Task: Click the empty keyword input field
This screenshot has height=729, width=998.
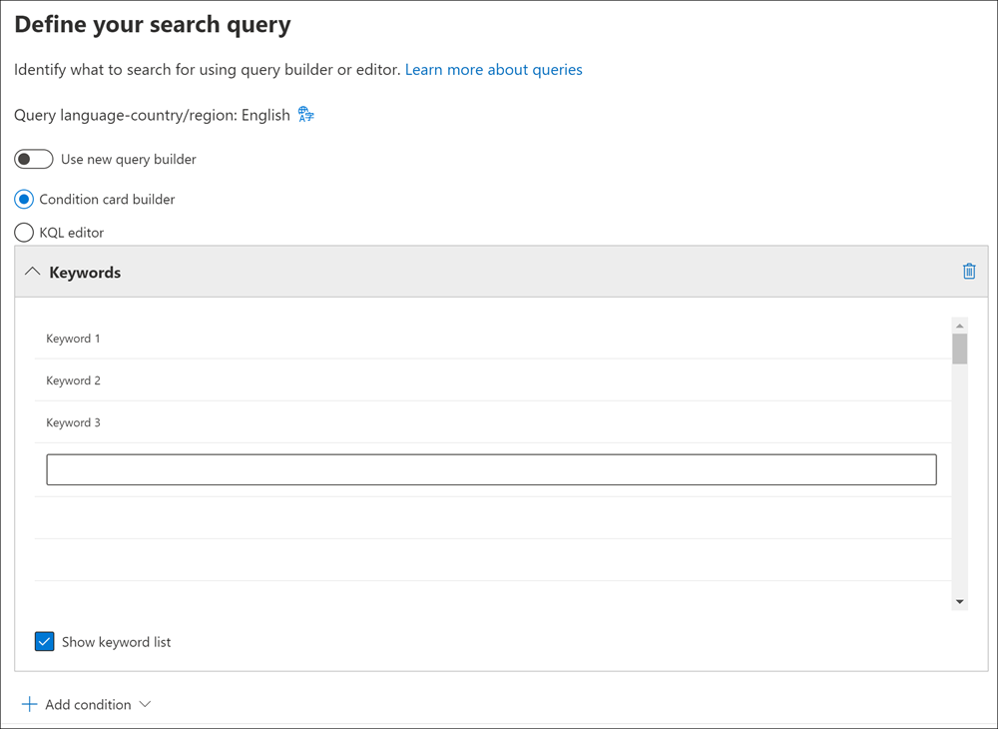Action: coord(491,469)
